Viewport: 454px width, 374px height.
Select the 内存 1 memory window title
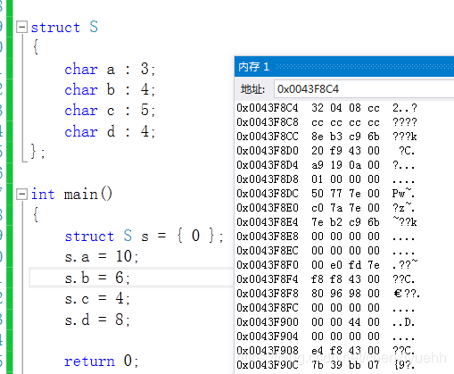pyautogui.click(x=253, y=67)
